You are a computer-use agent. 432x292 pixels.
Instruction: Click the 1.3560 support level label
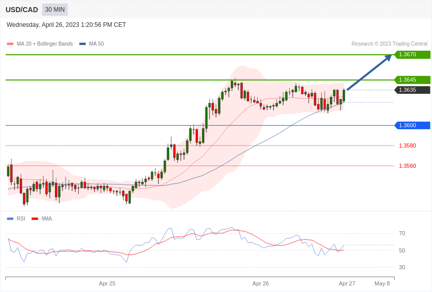[x=408, y=166]
